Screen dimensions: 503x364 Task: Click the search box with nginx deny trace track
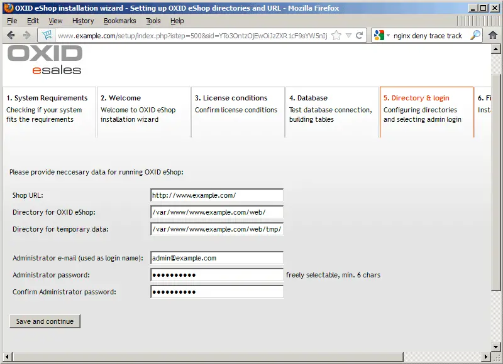click(x=428, y=36)
